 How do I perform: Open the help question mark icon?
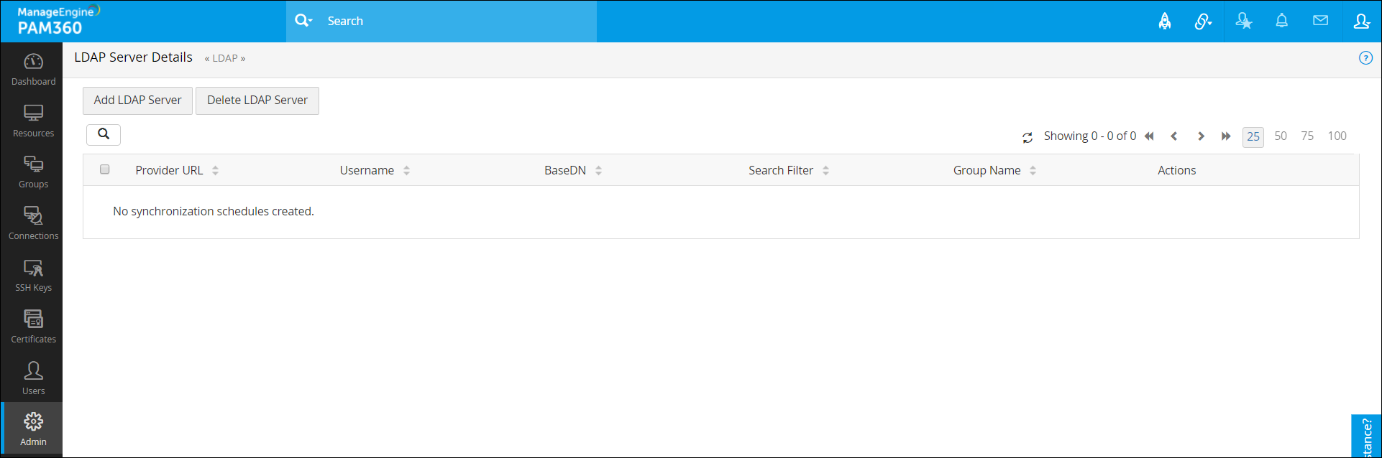[x=1365, y=58]
